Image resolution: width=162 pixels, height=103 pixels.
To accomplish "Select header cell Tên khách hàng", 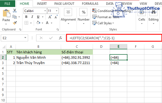I will (x=38, y=52).
